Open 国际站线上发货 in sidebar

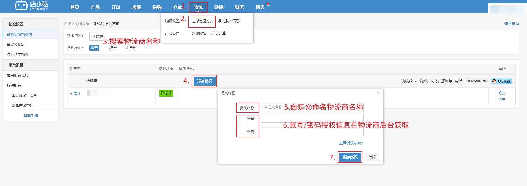point(30,96)
